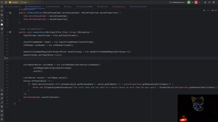218x122 pixels.
Task: Click the readAndSave method name
Action: click(x=39, y=32)
